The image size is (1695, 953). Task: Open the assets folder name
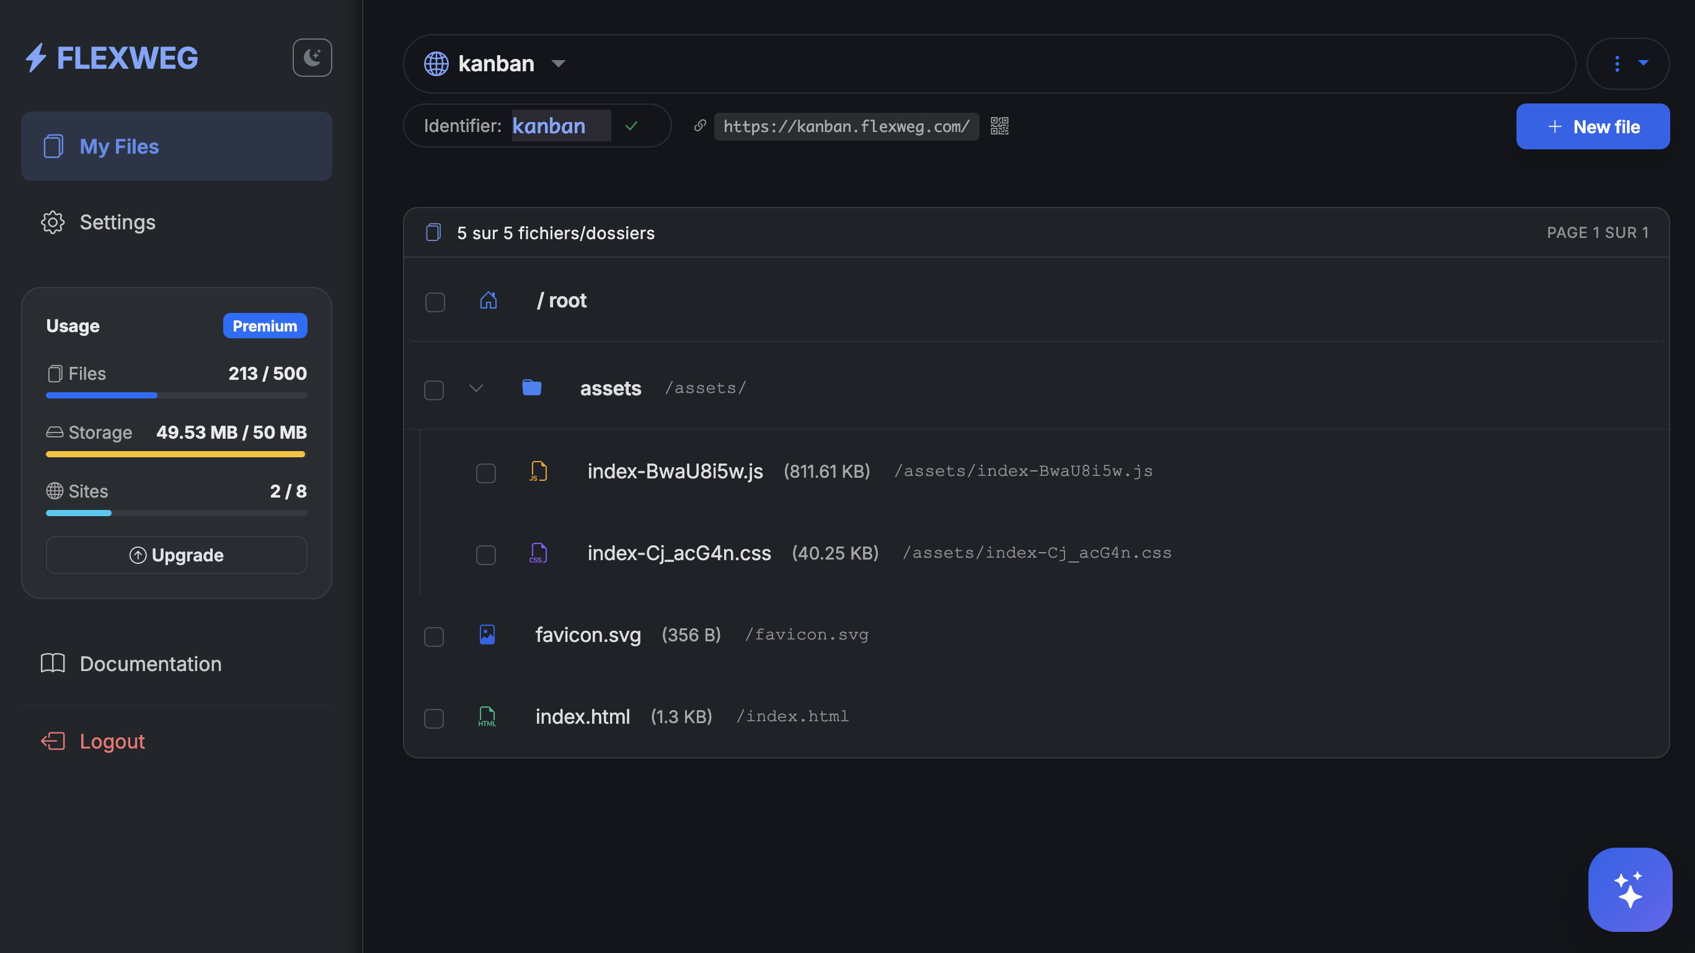[611, 388]
